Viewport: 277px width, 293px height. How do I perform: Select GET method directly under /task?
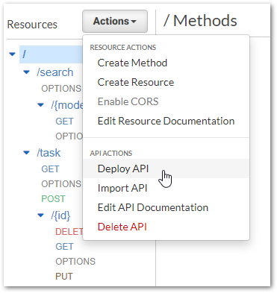click(x=50, y=169)
